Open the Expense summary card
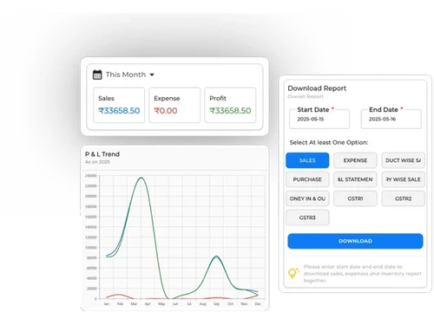The width and height of the screenshot is (434, 325). 174,105
